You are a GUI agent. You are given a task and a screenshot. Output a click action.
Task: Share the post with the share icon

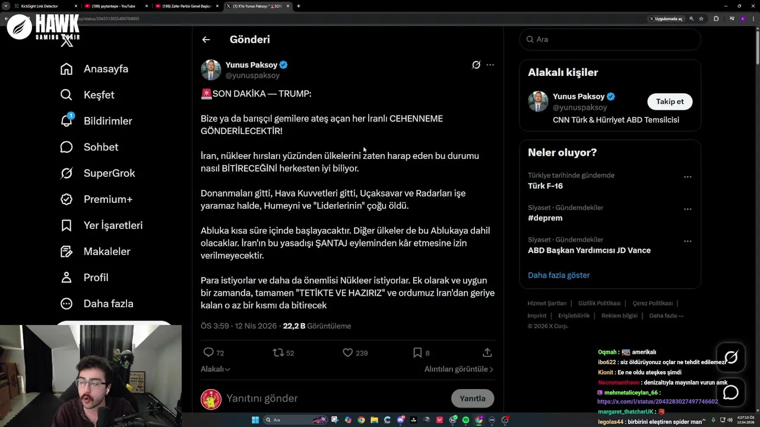487,352
